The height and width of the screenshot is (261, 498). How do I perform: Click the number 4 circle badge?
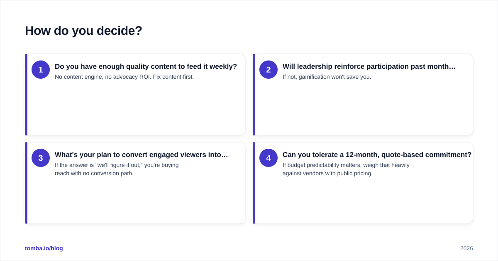click(269, 158)
